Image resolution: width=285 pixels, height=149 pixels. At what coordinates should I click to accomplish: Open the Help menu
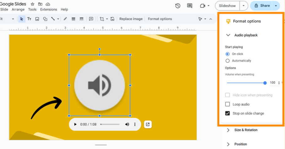tap(64, 9)
